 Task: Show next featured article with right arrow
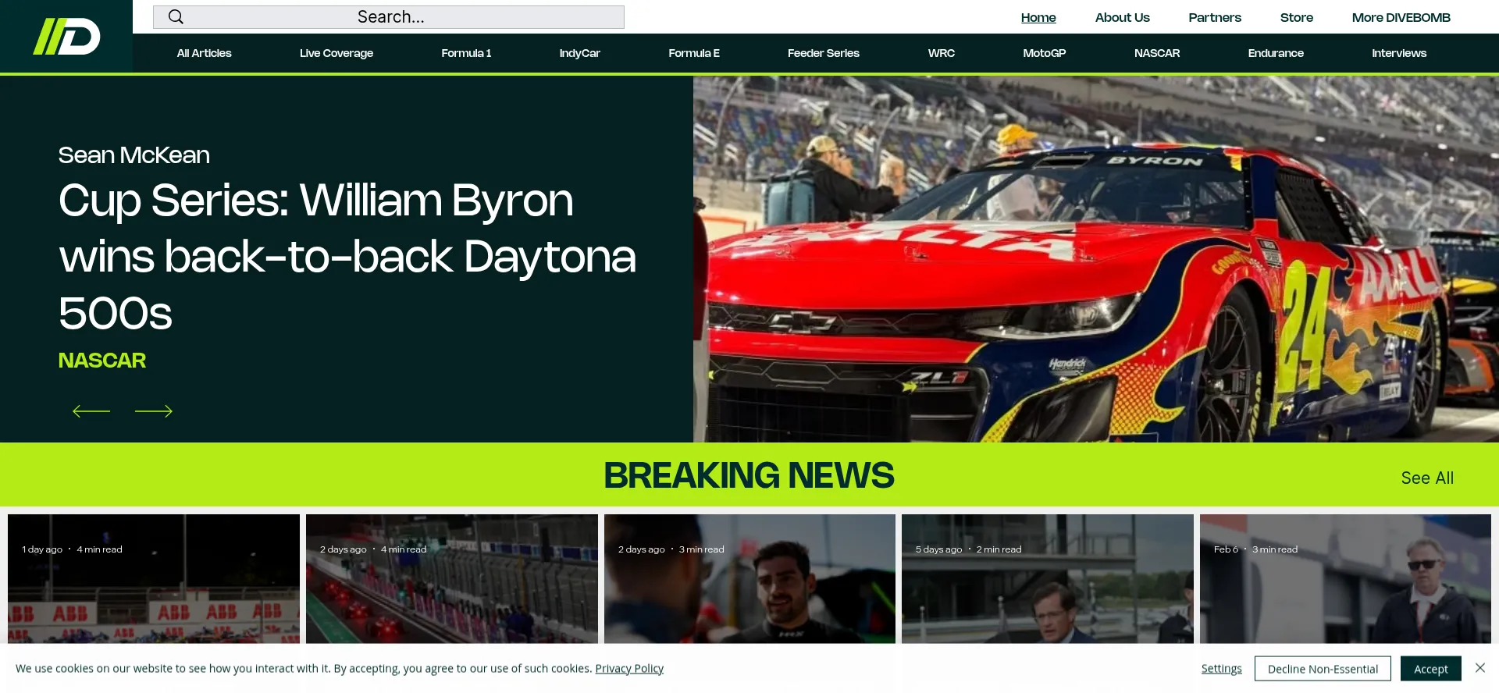tap(154, 411)
